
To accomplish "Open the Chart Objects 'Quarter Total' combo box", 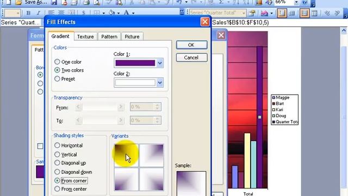I will [x=217, y=13].
